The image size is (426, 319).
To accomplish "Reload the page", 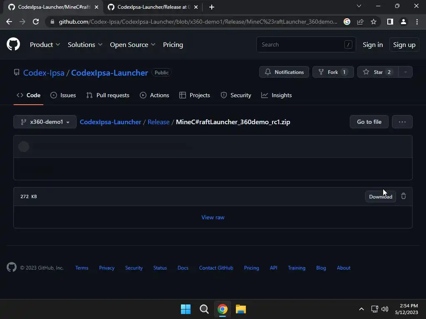I will pyautogui.click(x=36, y=22).
